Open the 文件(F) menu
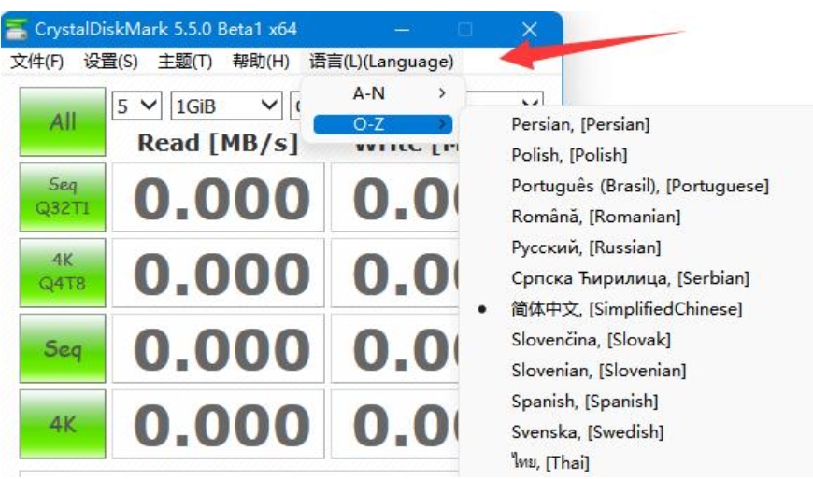Screen dimensions: 813x479 pos(37,62)
